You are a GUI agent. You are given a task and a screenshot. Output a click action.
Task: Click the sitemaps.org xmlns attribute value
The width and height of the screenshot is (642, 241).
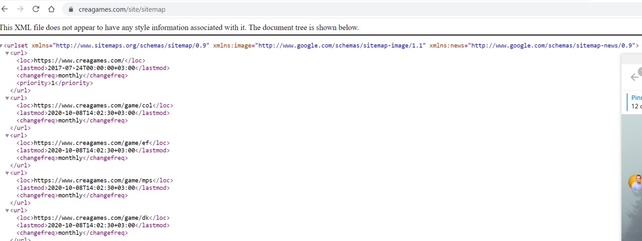coord(131,46)
